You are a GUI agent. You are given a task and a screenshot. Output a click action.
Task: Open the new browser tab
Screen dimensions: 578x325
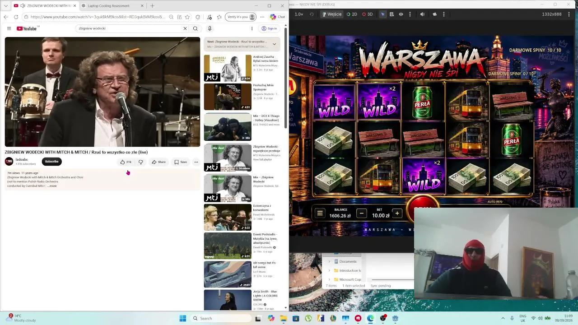coord(152,6)
